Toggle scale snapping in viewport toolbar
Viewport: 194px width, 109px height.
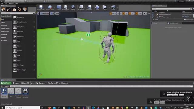[137, 13]
